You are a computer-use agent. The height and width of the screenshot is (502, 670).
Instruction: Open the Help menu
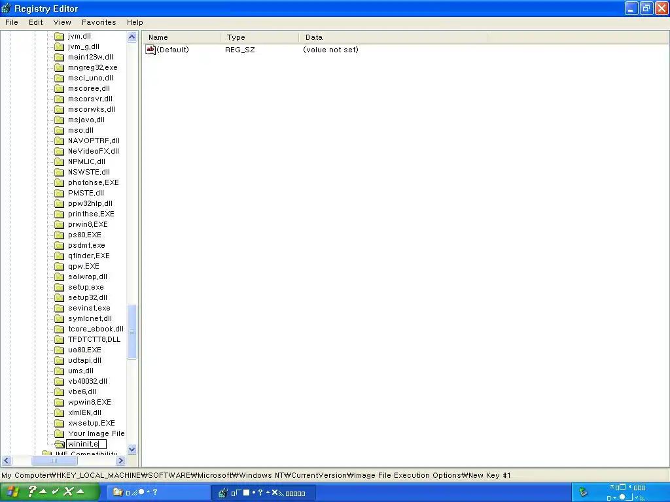[135, 22]
